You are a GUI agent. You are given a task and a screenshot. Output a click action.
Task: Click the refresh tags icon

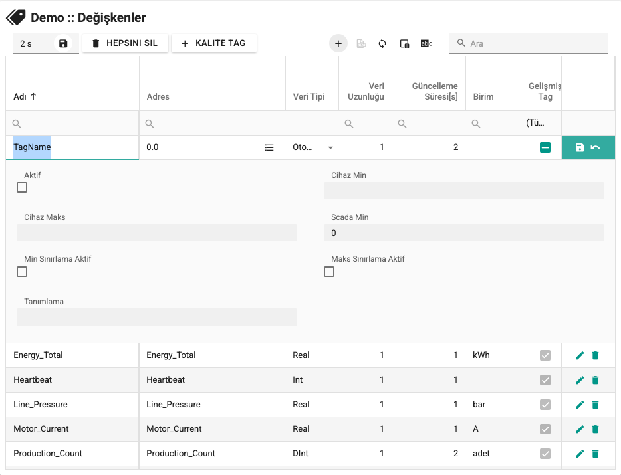tap(382, 43)
